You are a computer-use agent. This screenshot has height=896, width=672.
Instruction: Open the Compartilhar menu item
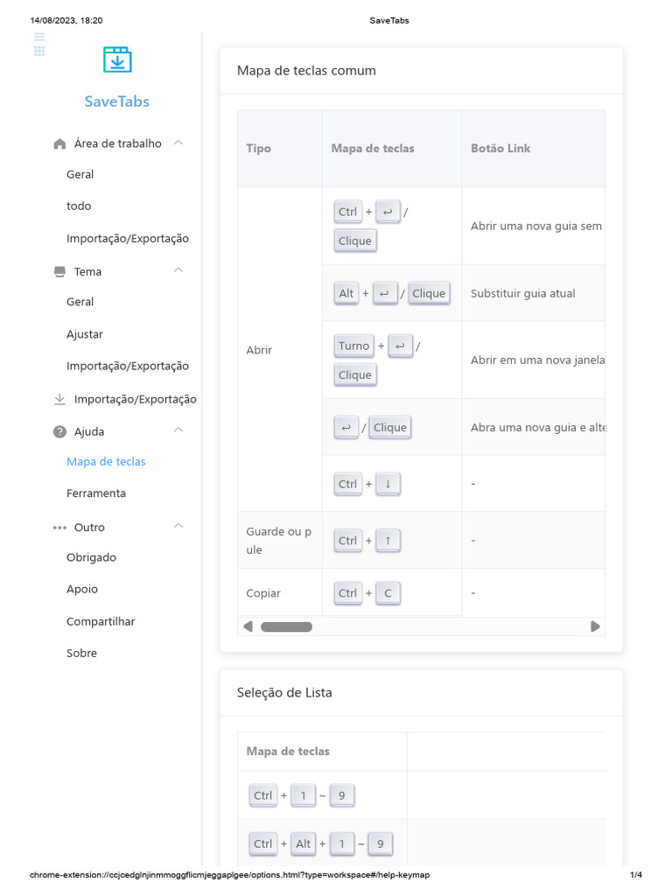(101, 621)
